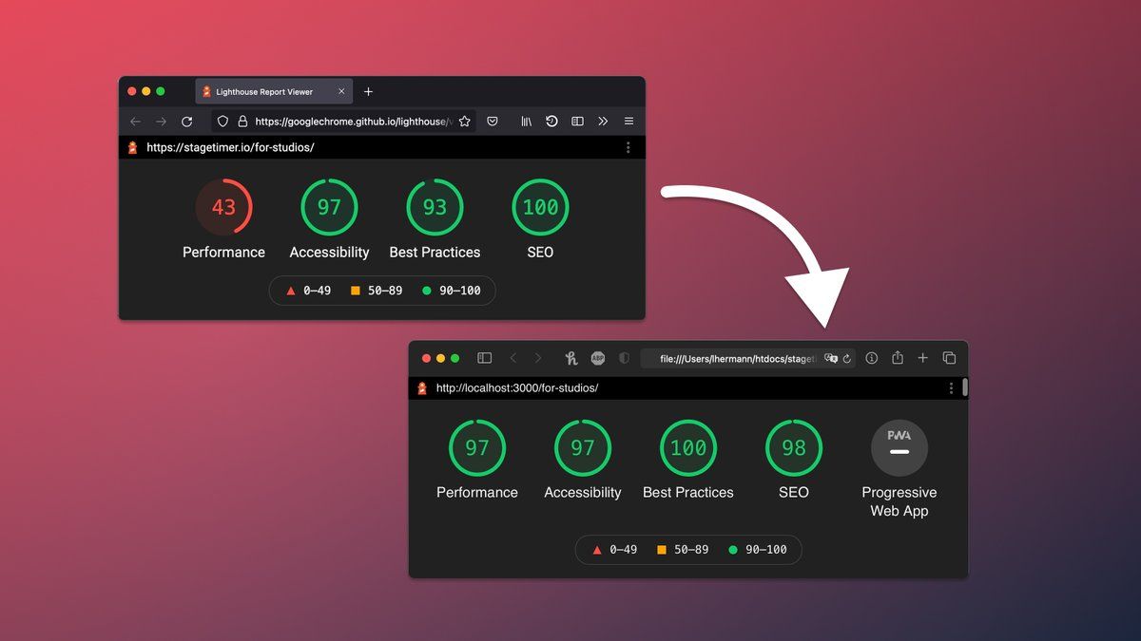
Task: Open the Pocket save icon in Firefox
Action: [x=493, y=122]
